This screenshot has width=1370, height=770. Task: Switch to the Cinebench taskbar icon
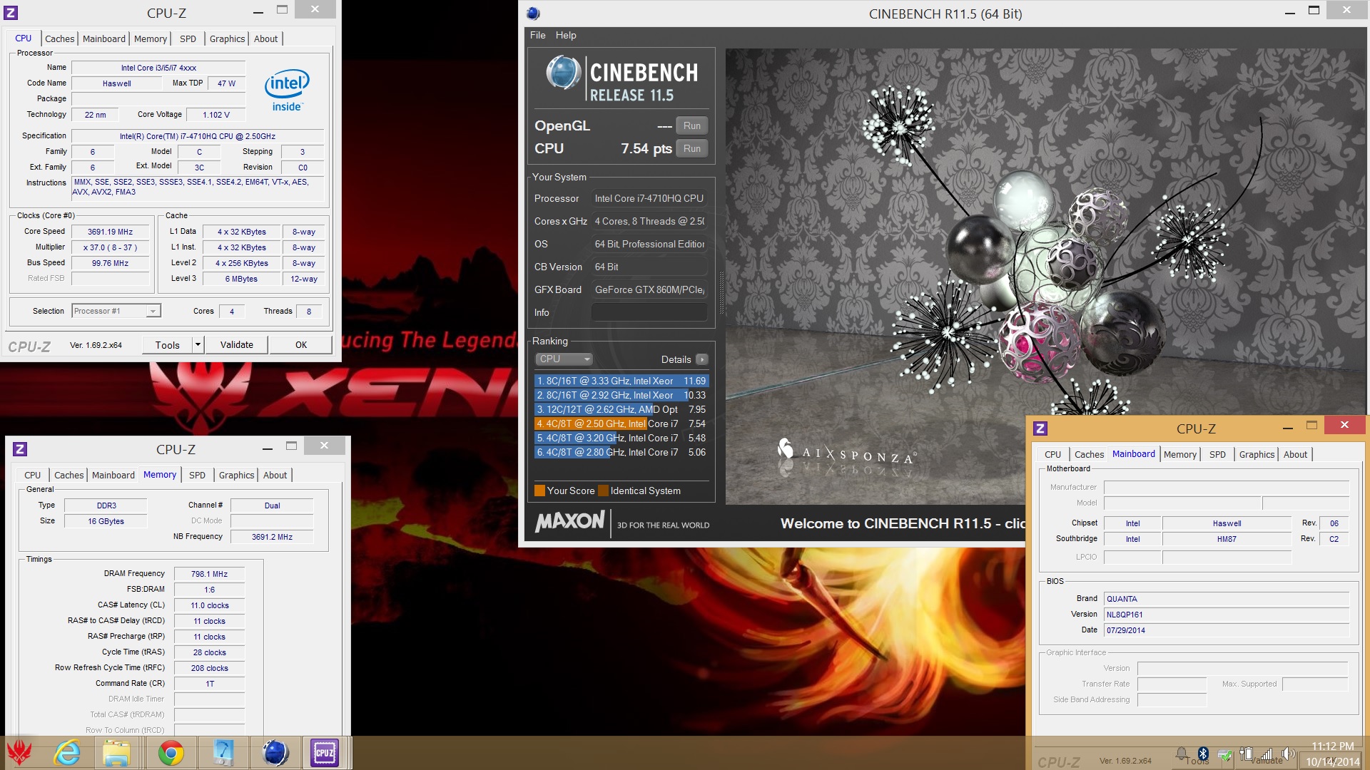(275, 753)
